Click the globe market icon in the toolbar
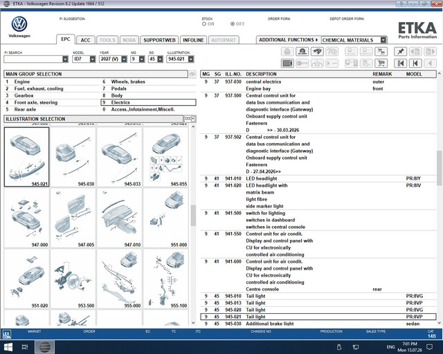This screenshot has width=443, height=354. pos(302,52)
